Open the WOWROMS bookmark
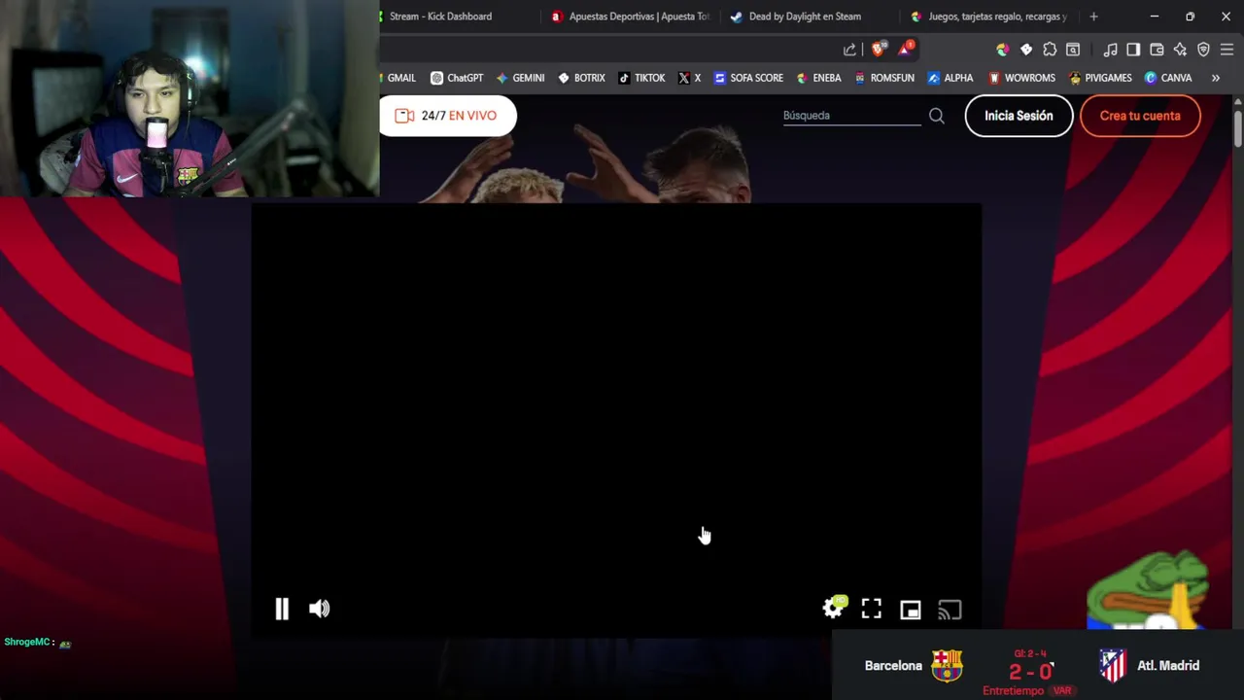The width and height of the screenshot is (1244, 700). coord(1021,78)
